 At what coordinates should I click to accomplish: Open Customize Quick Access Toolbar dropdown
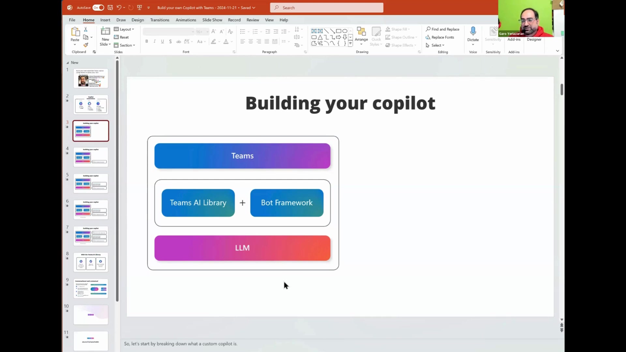click(x=149, y=7)
